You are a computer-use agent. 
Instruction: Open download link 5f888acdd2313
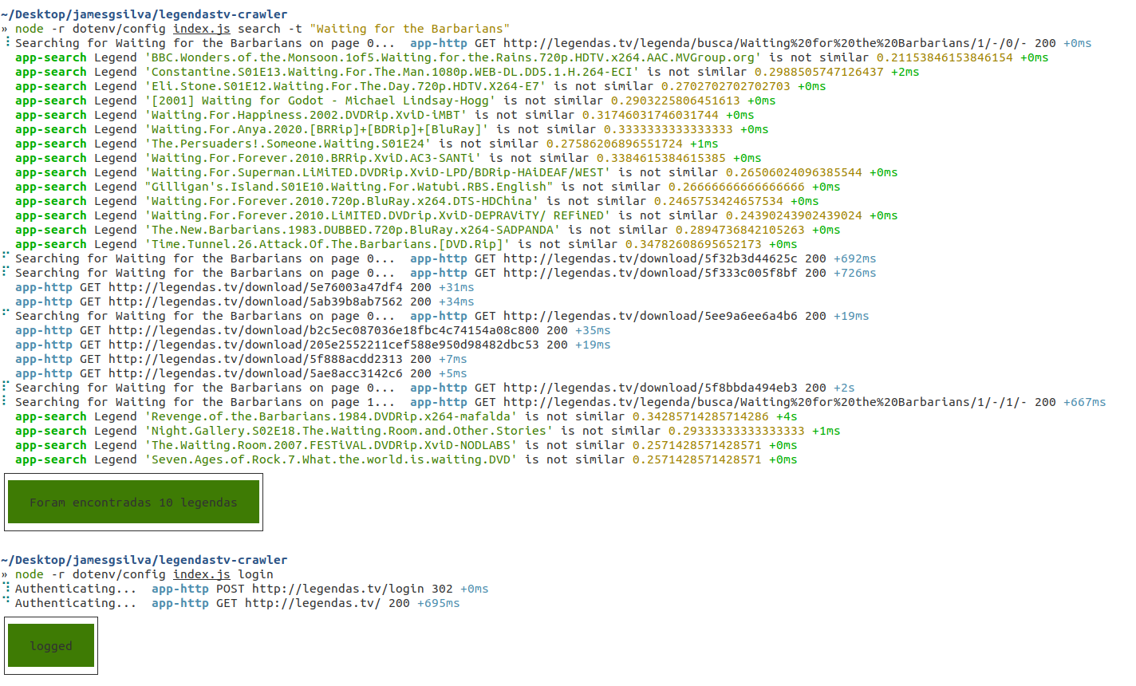click(255, 359)
